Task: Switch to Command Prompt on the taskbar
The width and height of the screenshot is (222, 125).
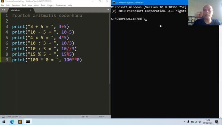Action: [x=28, y=122]
